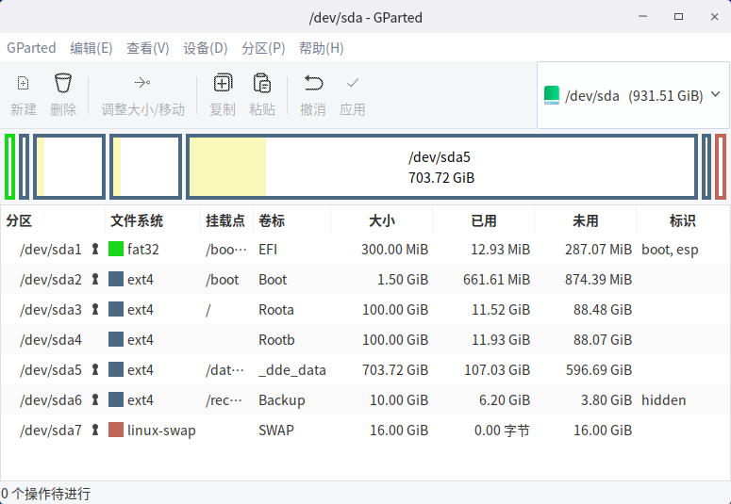Open the 编辑(E) menu
Viewport: 731px width, 504px height.
(x=91, y=48)
